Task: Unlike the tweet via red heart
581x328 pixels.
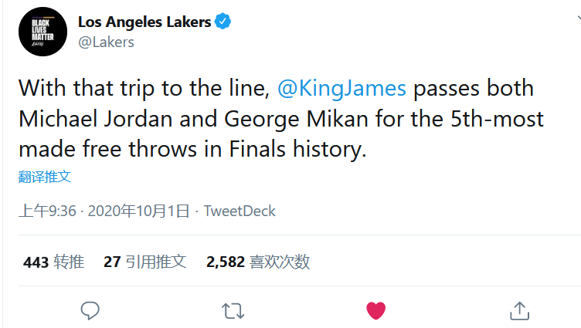Action: pyautogui.click(x=375, y=310)
